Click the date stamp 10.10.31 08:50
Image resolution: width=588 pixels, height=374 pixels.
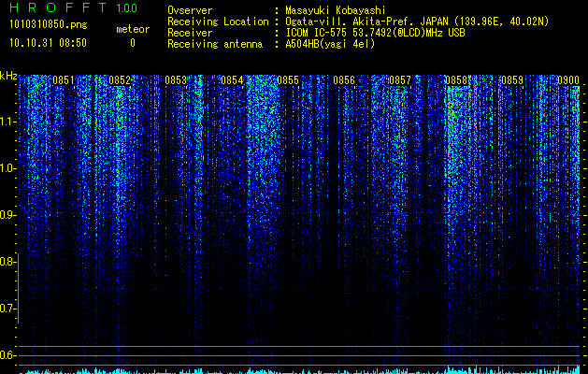tap(48, 43)
